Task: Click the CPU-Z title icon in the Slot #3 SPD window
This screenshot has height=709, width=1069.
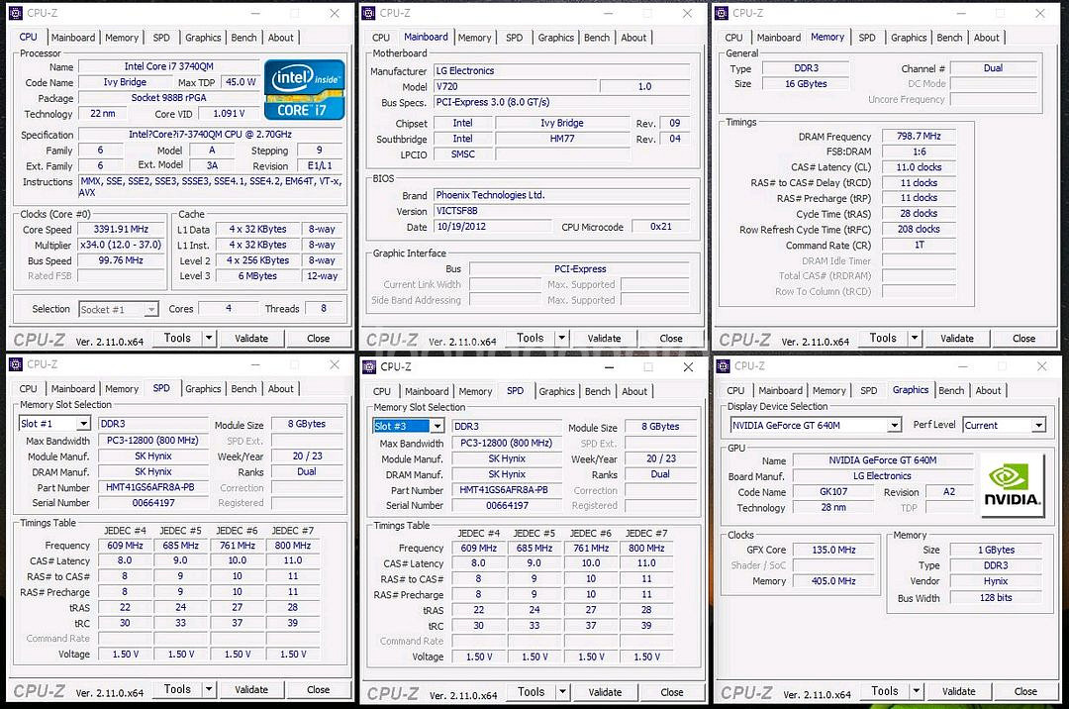Action: click(369, 366)
